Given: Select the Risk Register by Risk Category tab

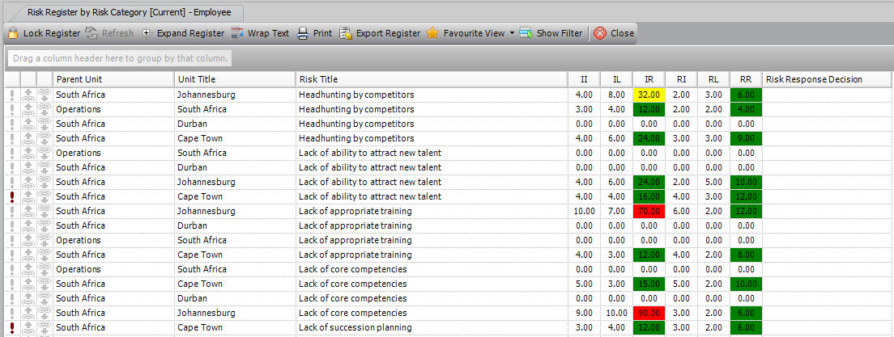Looking at the screenshot, I should click(130, 12).
